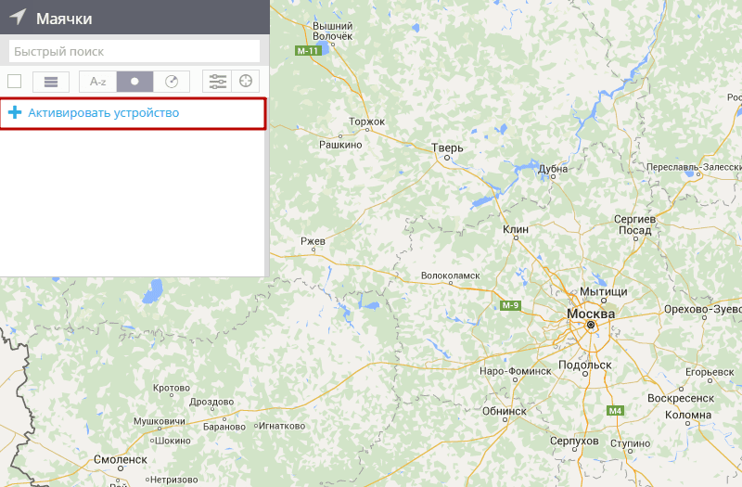Click the M-11 highway badge on map
Image resolution: width=742 pixels, height=487 pixels.
308,50
